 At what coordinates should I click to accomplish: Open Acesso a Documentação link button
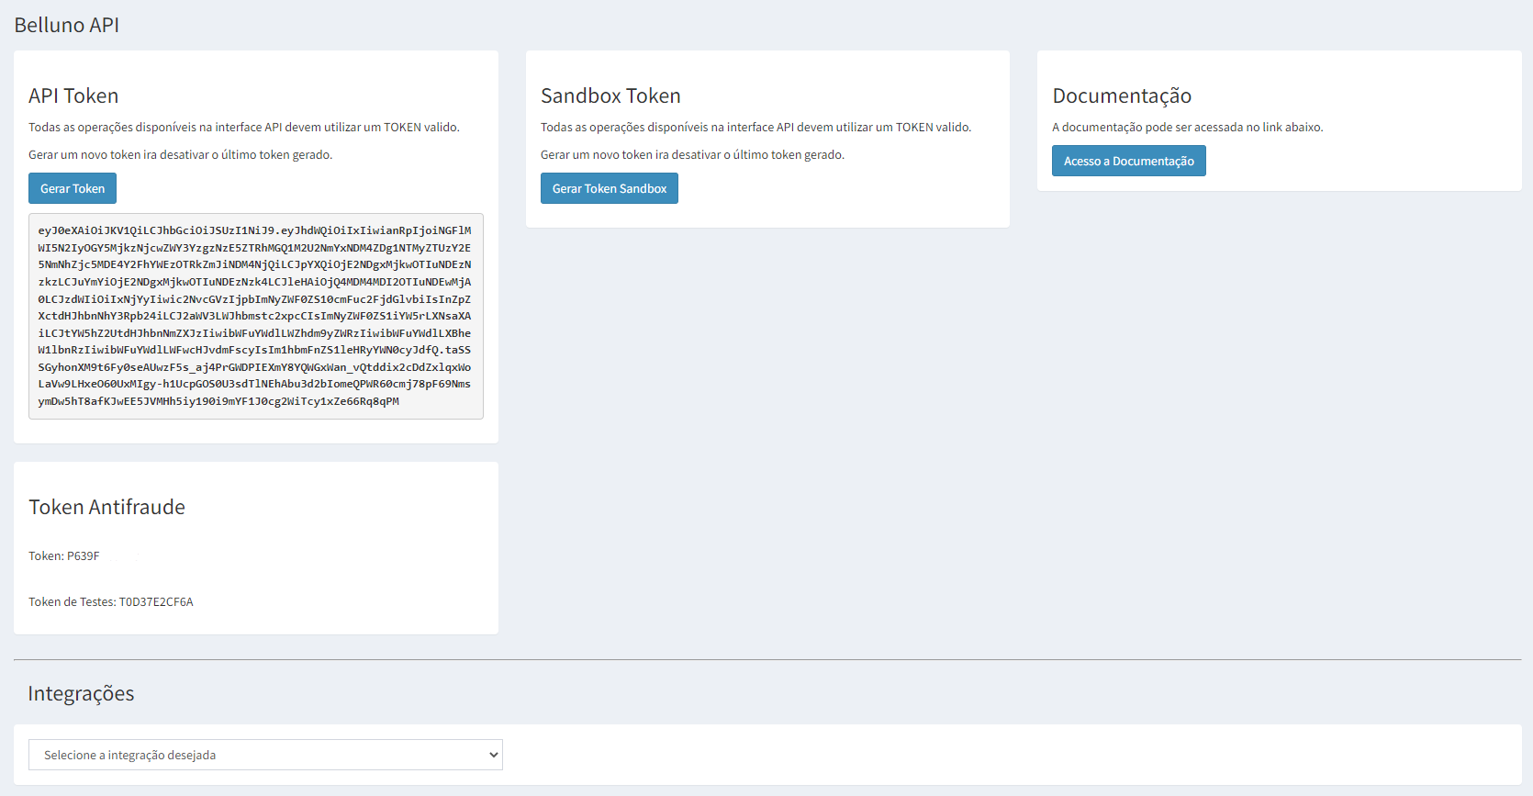(1128, 161)
